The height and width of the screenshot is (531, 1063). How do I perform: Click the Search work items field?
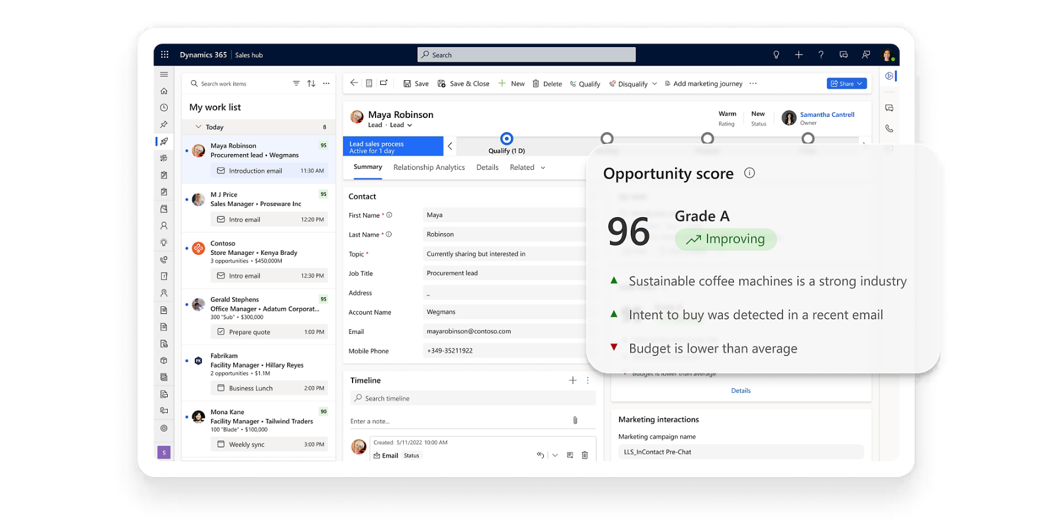pyautogui.click(x=239, y=84)
